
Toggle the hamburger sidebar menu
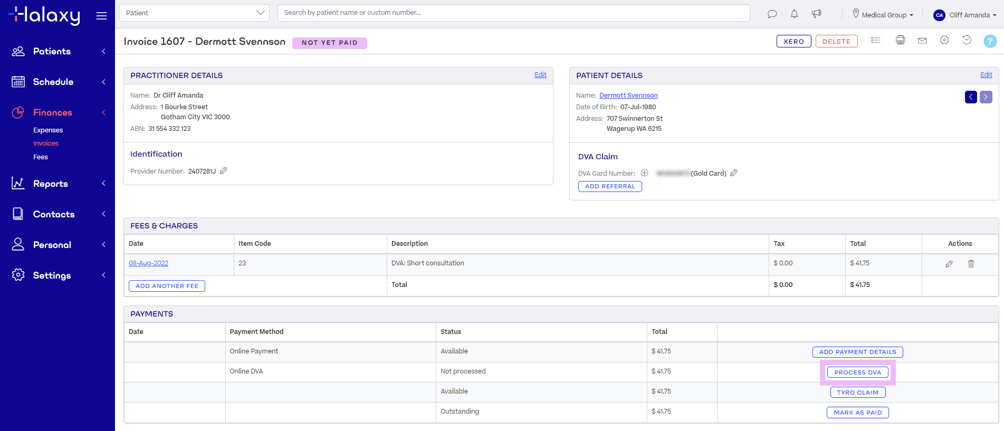click(101, 16)
